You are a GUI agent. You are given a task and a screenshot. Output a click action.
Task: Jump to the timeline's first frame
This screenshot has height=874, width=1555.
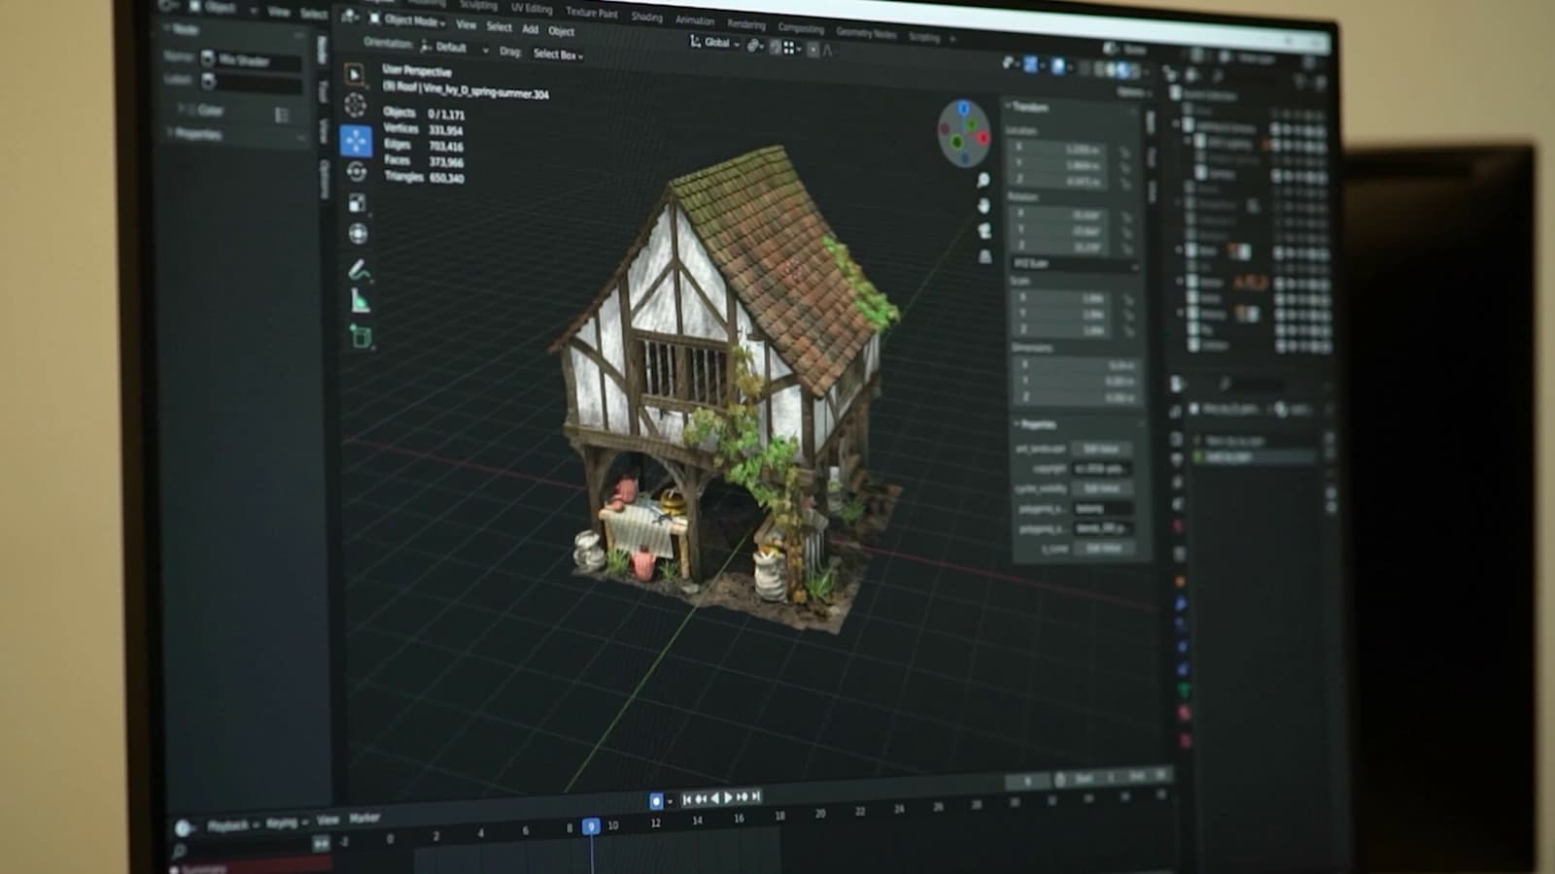tap(687, 798)
